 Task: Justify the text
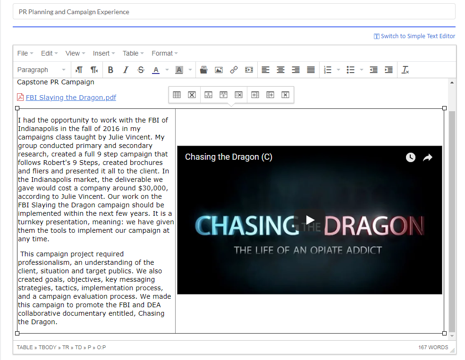coord(311,70)
